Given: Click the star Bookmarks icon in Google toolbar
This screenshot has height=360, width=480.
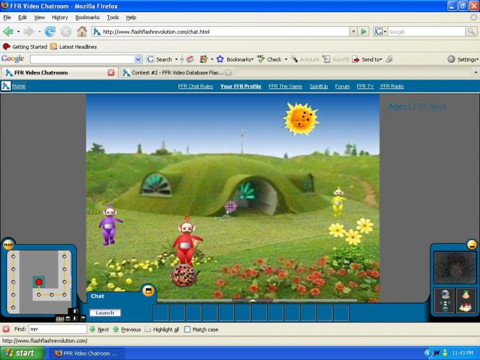Looking at the screenshot, I should [x=220, y=59].
